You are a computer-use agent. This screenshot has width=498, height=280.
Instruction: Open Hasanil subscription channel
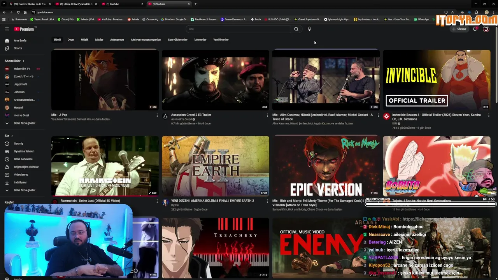(x=18, y=108)
